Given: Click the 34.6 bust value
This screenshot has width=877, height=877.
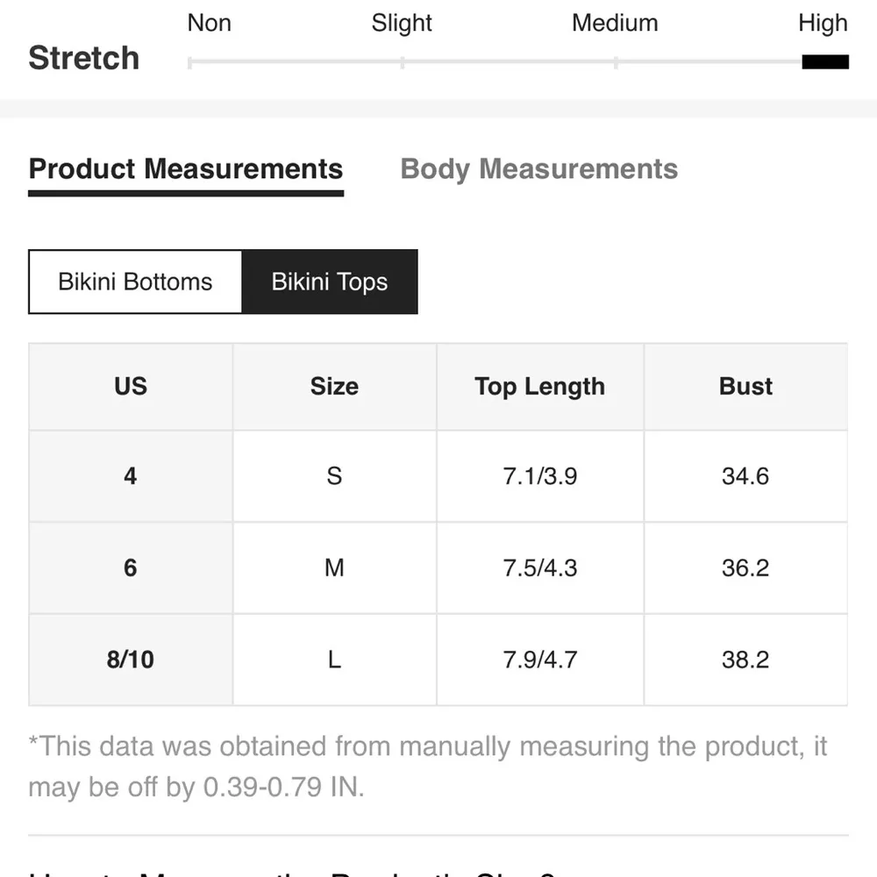Looking at the screenshot, I should coord(745,476).
